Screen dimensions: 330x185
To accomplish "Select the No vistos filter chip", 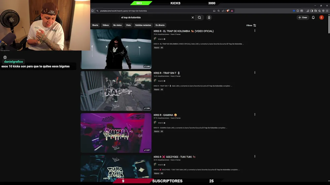I will pyautogui.click(x=117, y=25).
